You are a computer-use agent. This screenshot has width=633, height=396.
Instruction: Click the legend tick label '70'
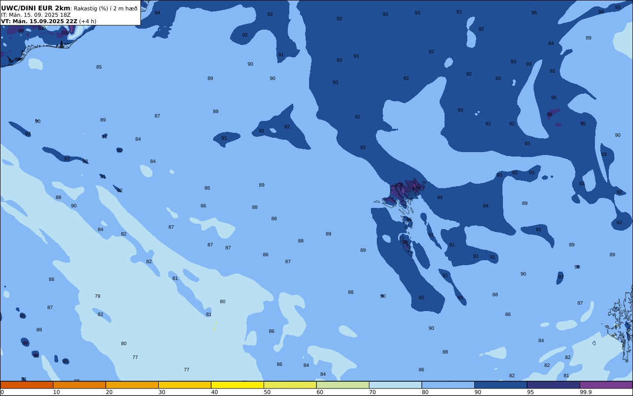click(x=372, y=392)
